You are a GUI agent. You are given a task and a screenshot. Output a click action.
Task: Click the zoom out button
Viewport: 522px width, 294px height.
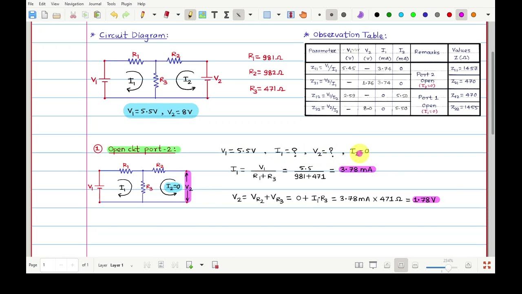tap(415, 265)
